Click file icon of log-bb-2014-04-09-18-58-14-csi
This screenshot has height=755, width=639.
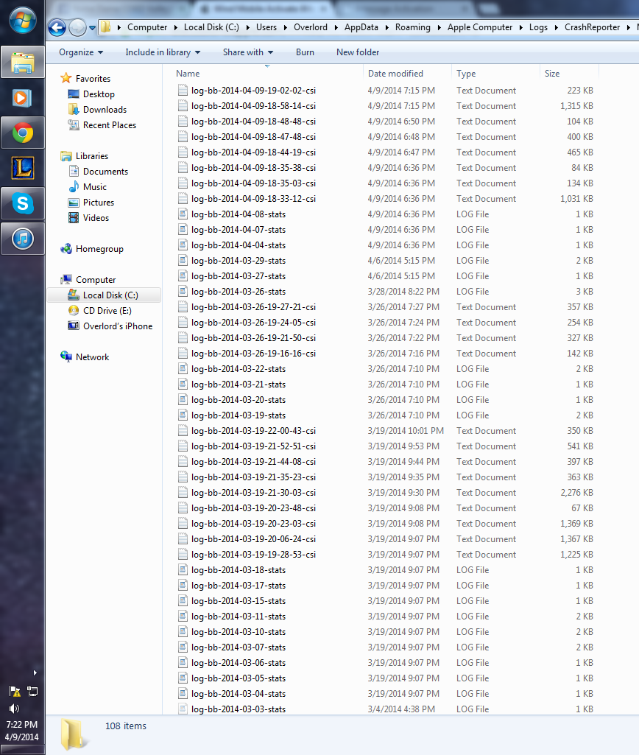point(183,105)
